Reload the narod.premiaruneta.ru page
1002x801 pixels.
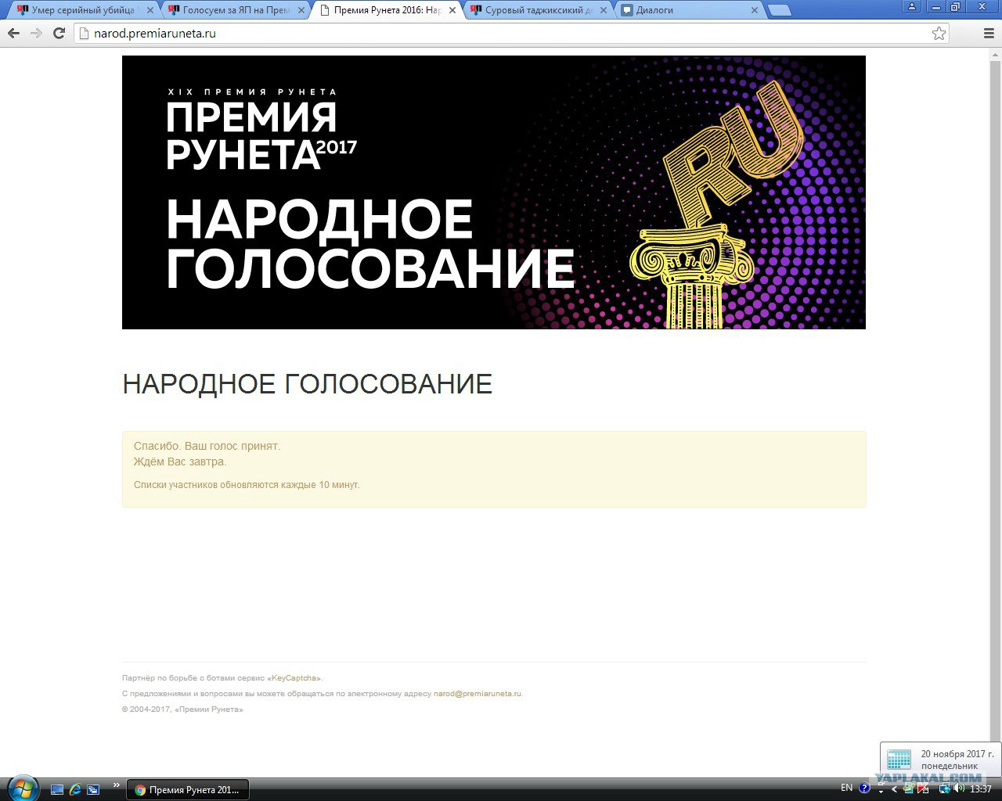[59, 34]
